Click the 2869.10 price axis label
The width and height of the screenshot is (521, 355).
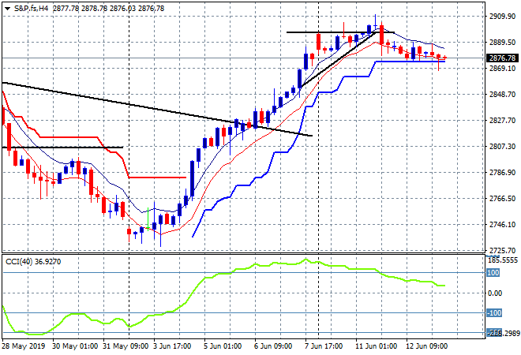click(502, 69)
